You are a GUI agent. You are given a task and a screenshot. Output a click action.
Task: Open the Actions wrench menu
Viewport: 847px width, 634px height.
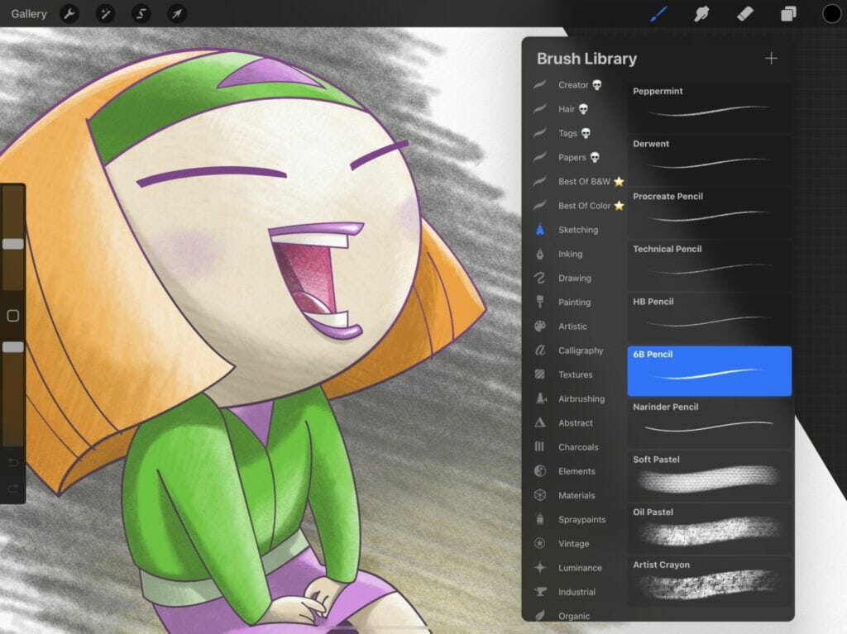[69, 13]
